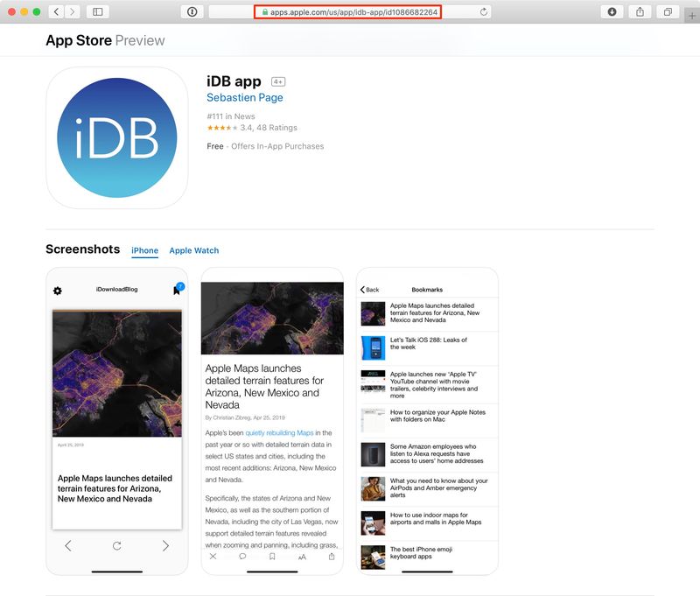Click the green padlock in the address bar
The width and height of the screenshot is (700, 596).
(x=265, y=12)
